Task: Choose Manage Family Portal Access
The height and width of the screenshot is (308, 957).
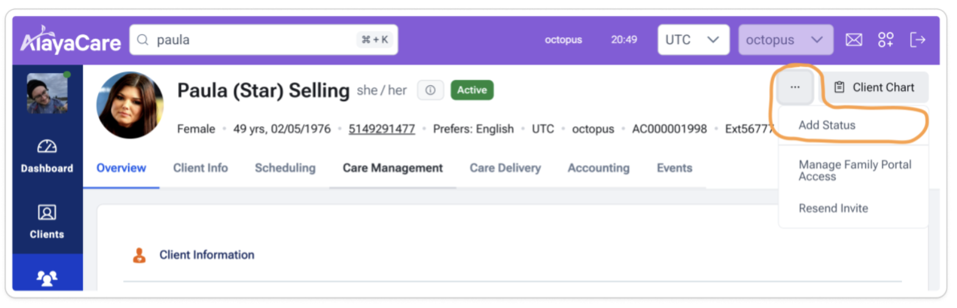Action: click(855, 170)
